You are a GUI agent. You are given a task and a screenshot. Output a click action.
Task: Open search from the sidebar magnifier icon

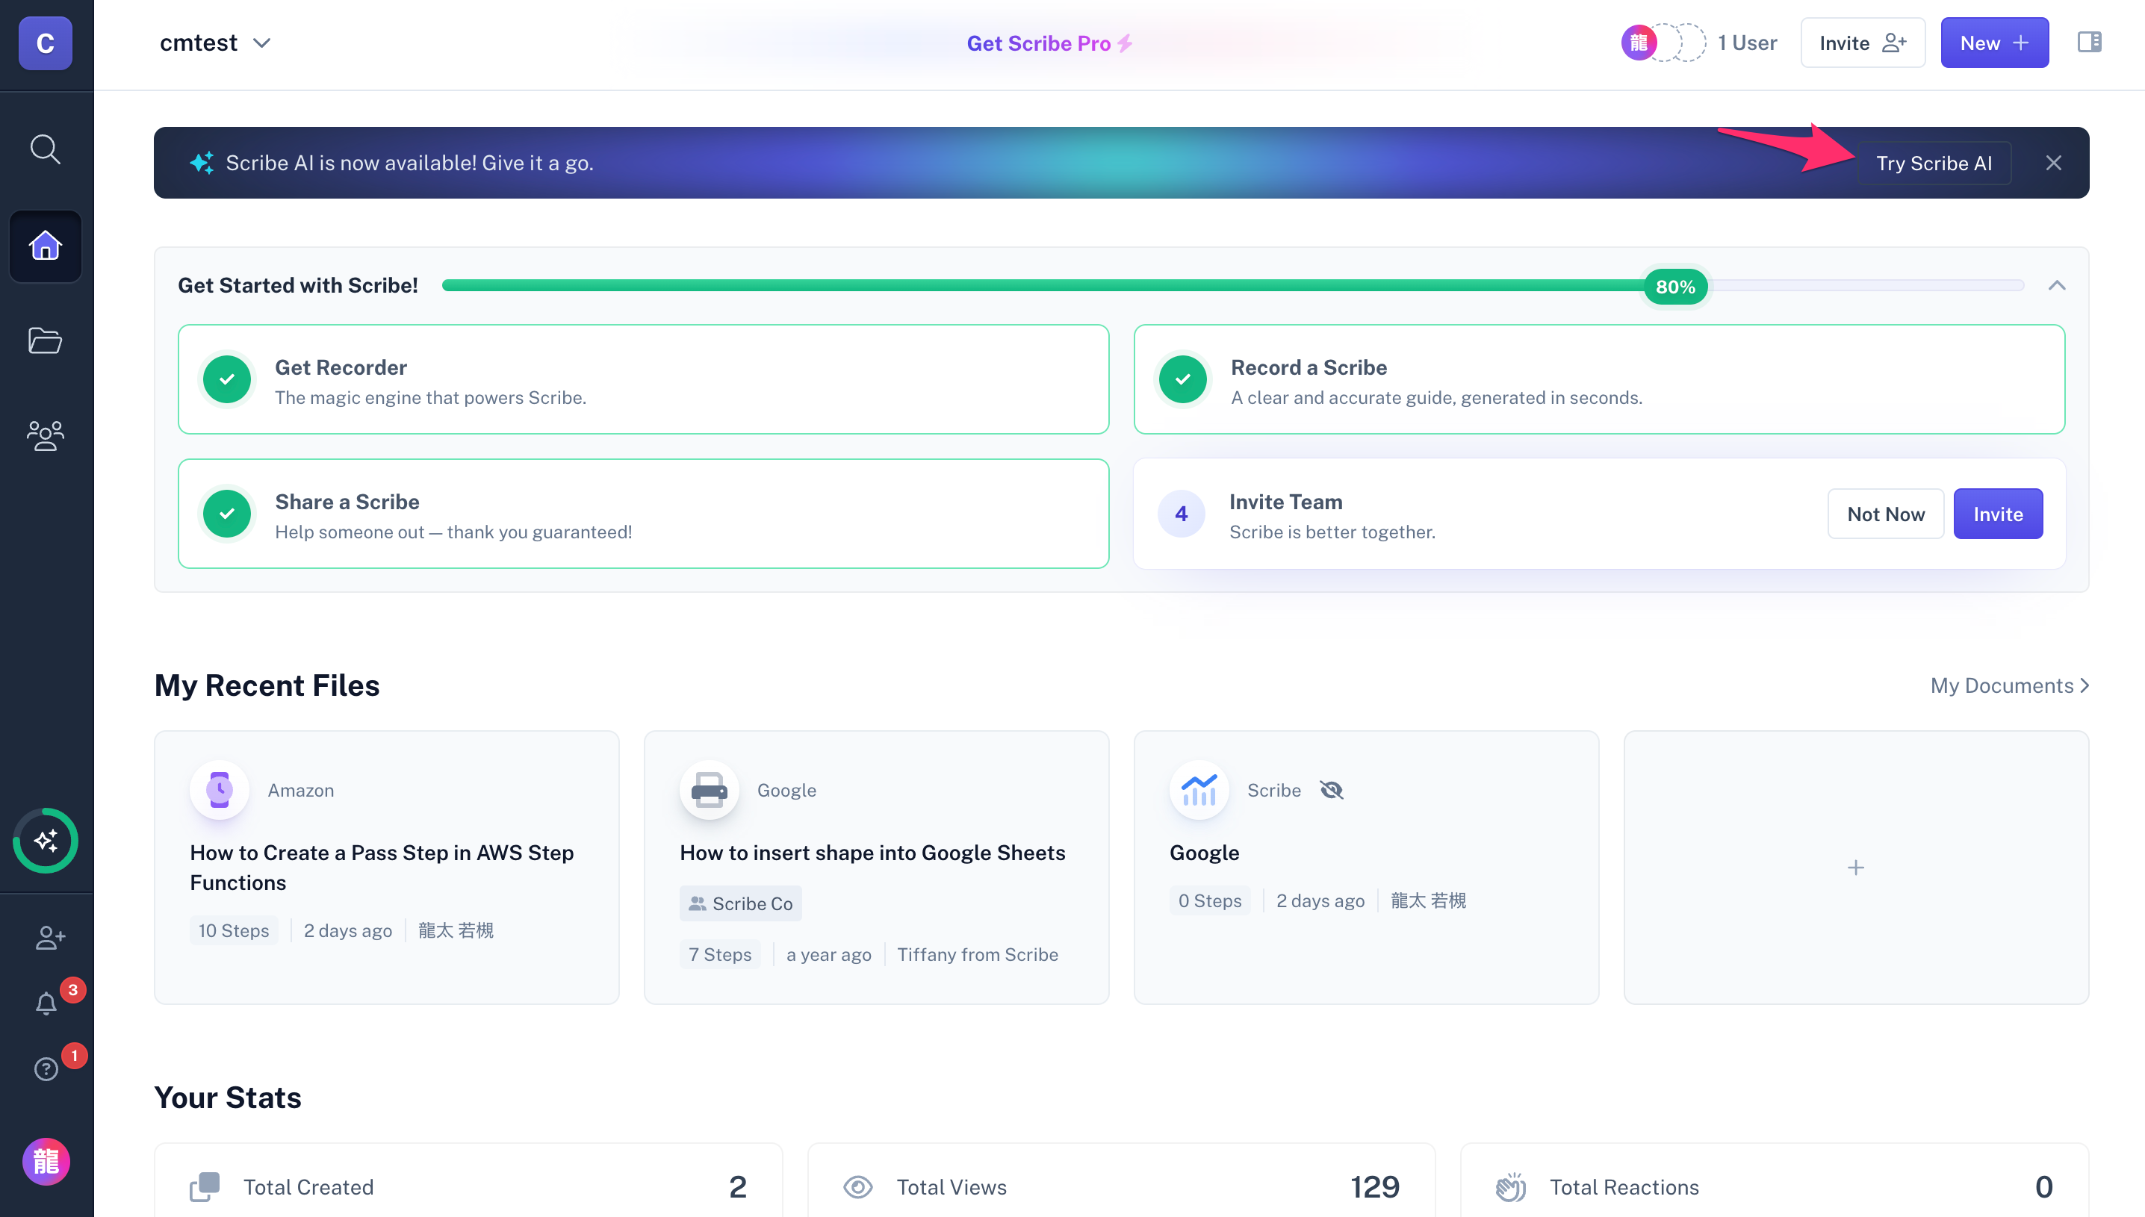coord(45,149)
